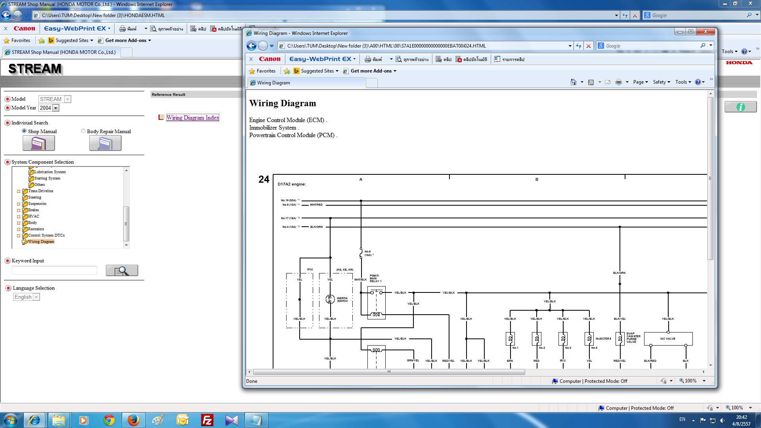The height and width of the screenshot is (428, 761).
Task: Click the vertical scrollbar of the Wiring Diagram window
Action: click(x=710, y=178)
